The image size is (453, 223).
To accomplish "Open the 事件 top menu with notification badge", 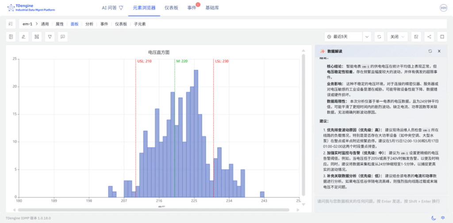I will (x=192, y=8).
